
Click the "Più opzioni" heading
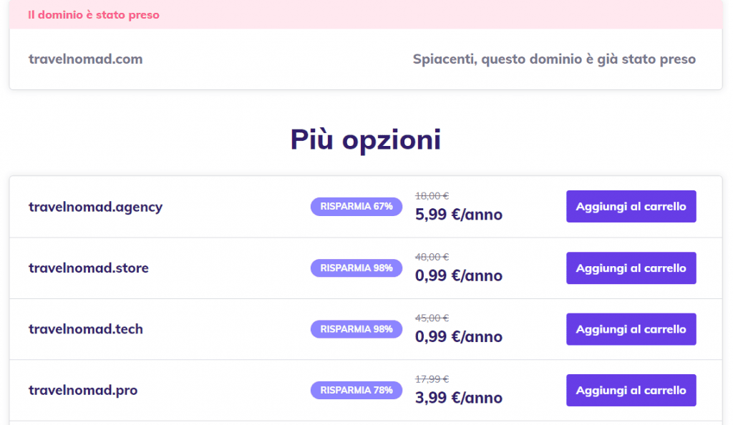pos(366,140)
